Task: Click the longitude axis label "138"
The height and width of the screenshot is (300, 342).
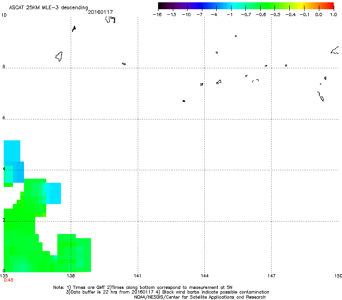Action: [x=71, y=276]
